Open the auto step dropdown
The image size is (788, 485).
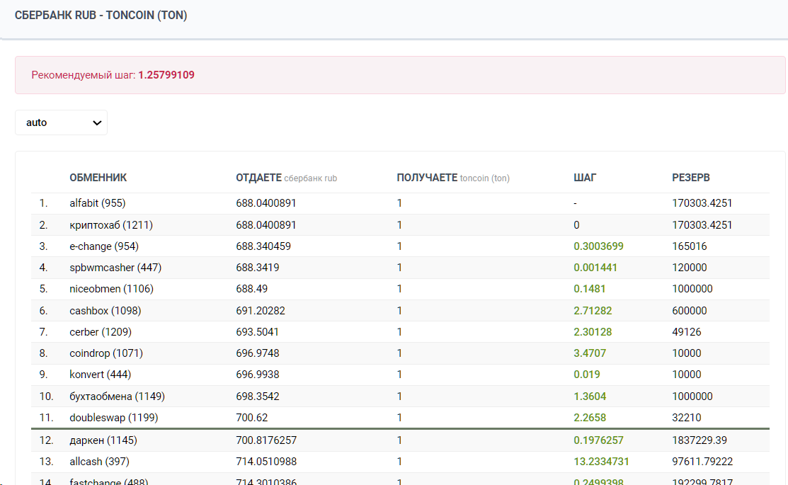62,122
